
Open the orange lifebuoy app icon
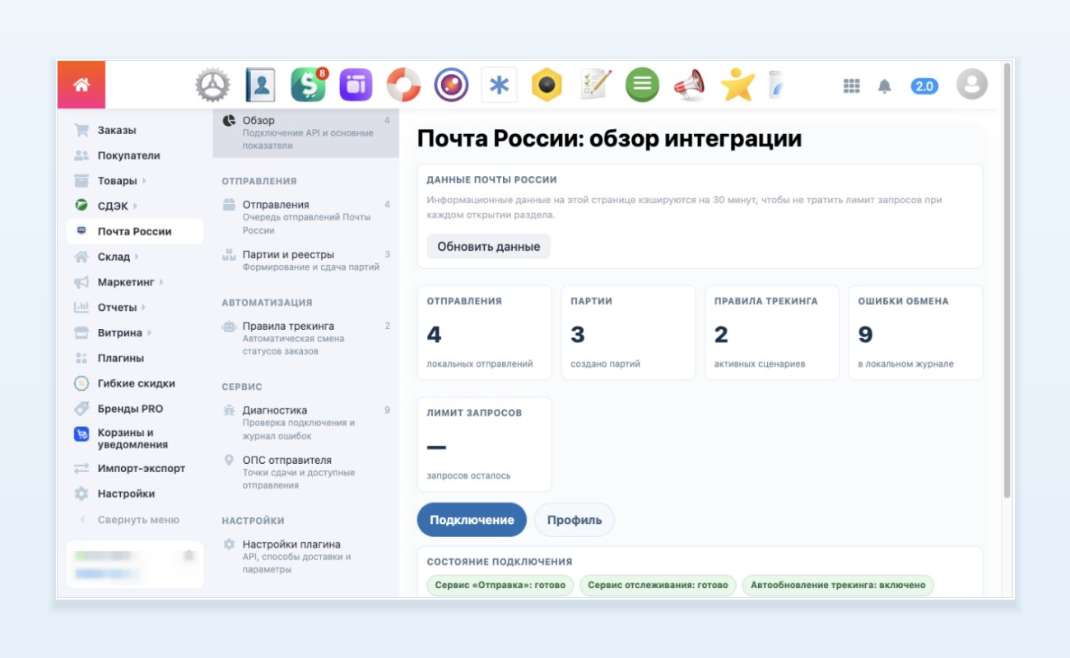[x=403, y=85]
